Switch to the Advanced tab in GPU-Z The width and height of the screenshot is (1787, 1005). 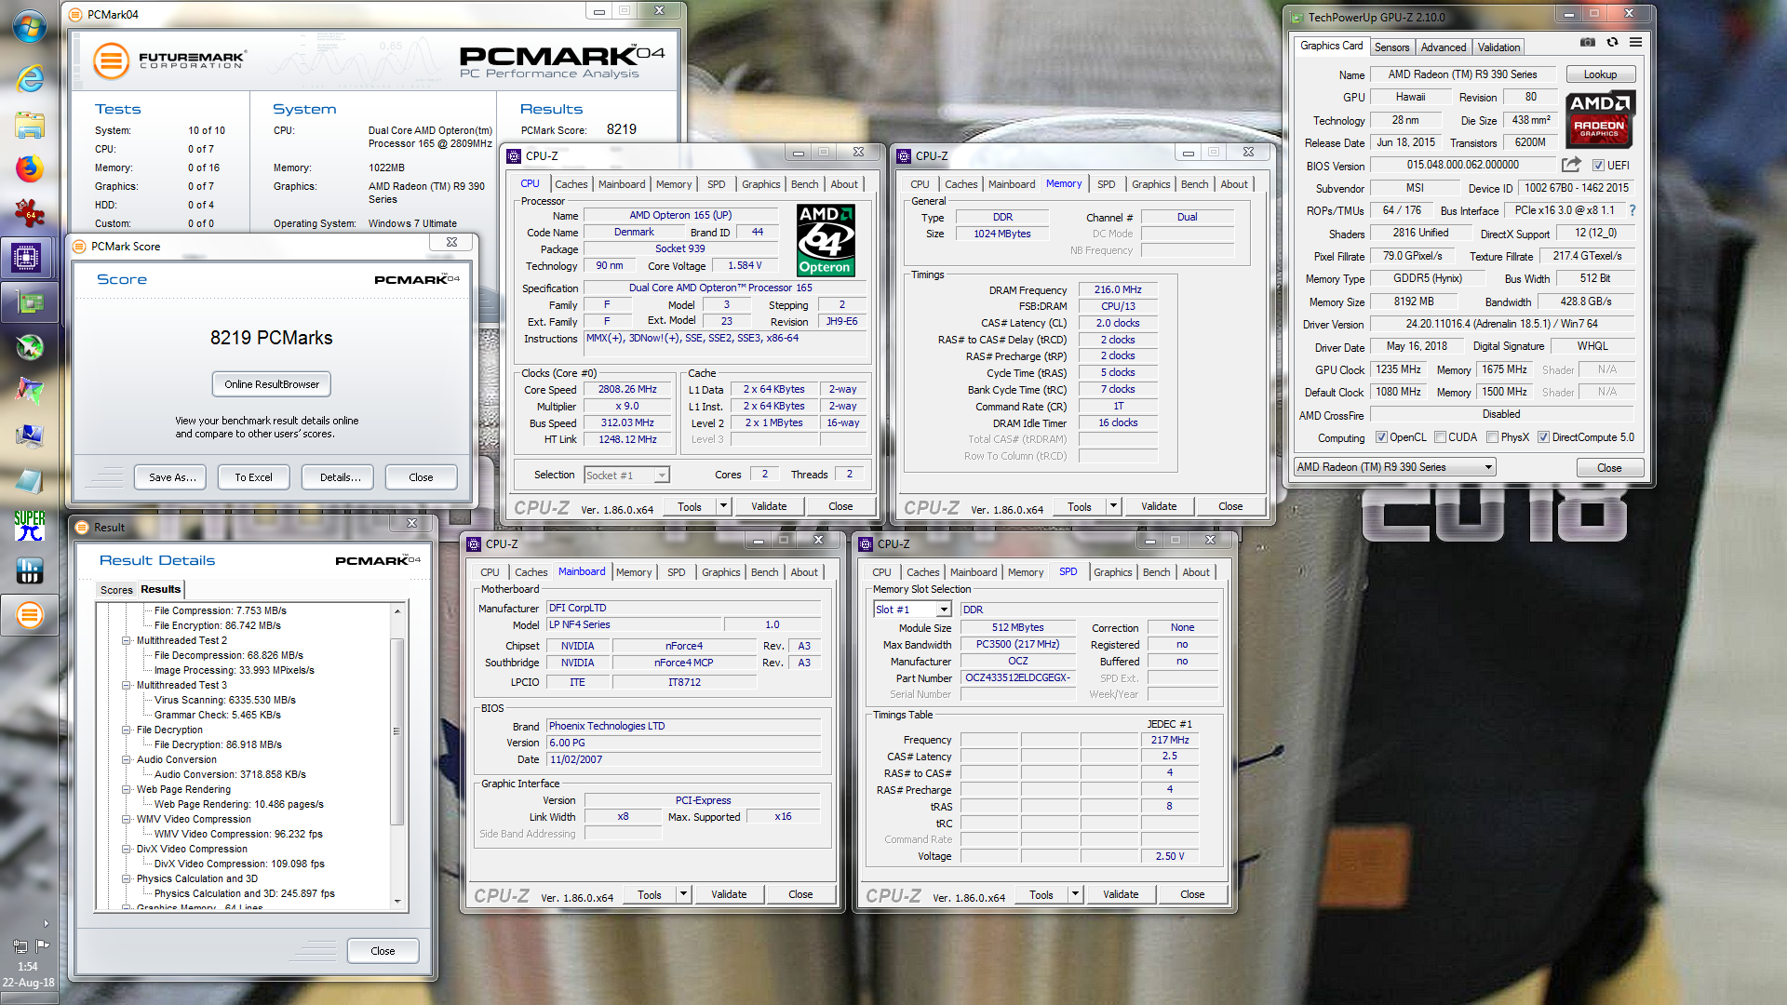(1444, 47)
